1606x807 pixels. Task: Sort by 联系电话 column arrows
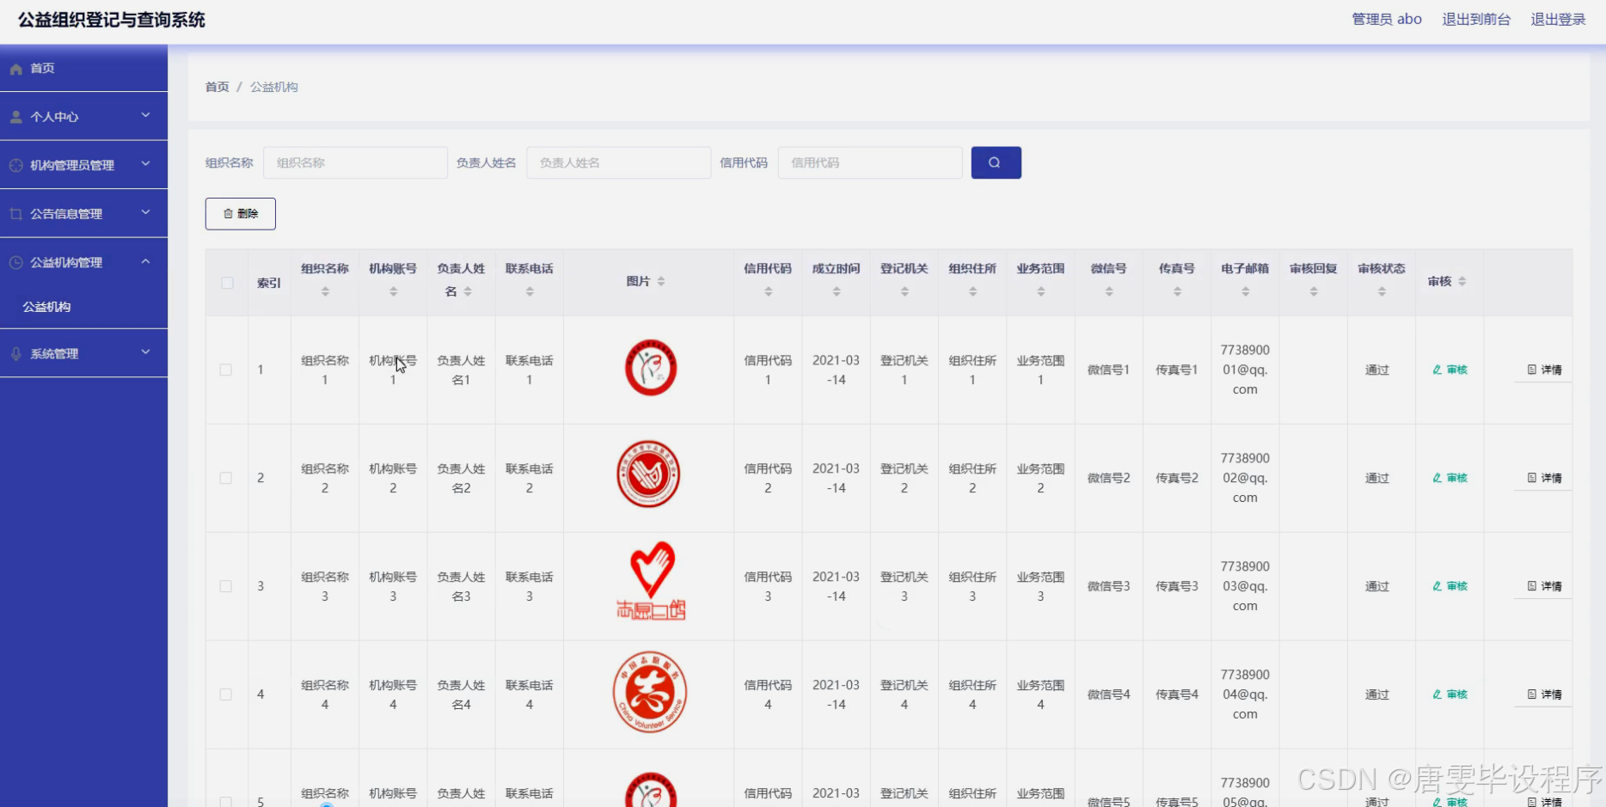[x=530, y=292]
